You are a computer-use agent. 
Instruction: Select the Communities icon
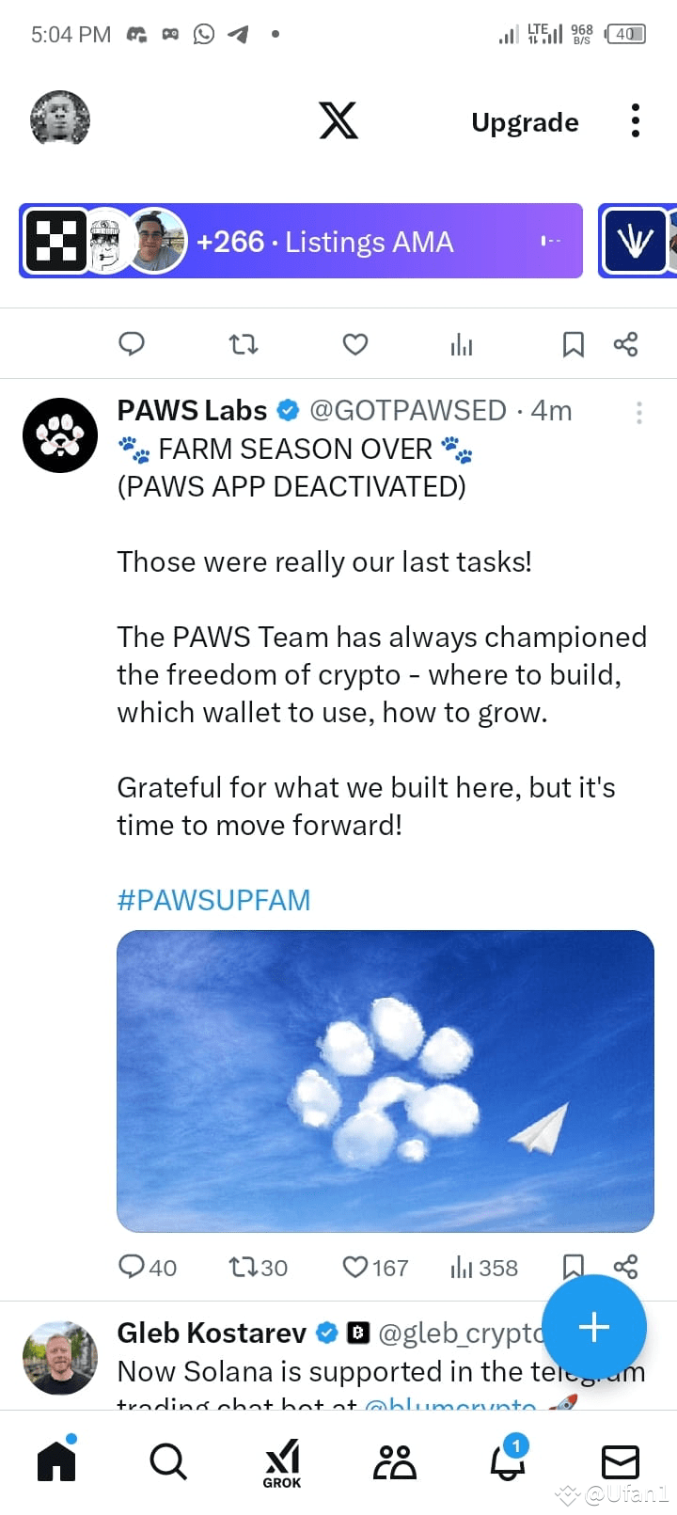click(395, 1461)
